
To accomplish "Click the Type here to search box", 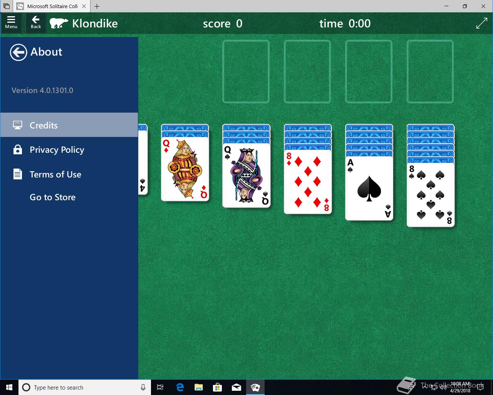I will click(85, 387).
